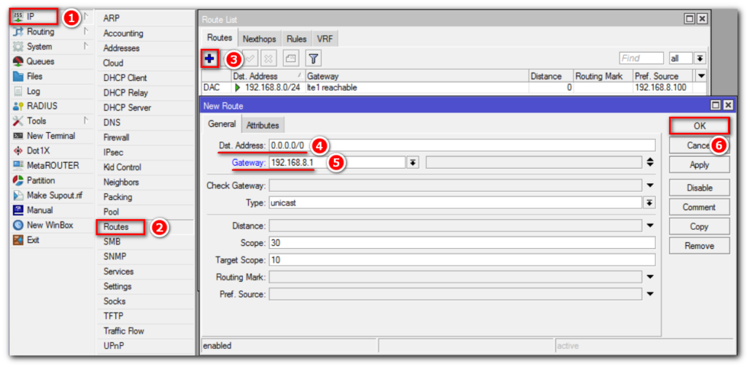Viewport: 747px width, 365px height.
Task: Open the Queues sidebar item
Action: pos(40,61)
